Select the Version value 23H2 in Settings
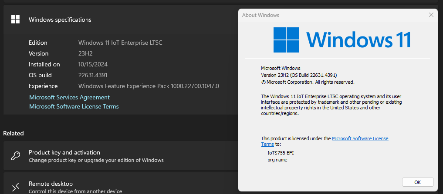Viewport: 443px width, 194px height. pos(85,53)
